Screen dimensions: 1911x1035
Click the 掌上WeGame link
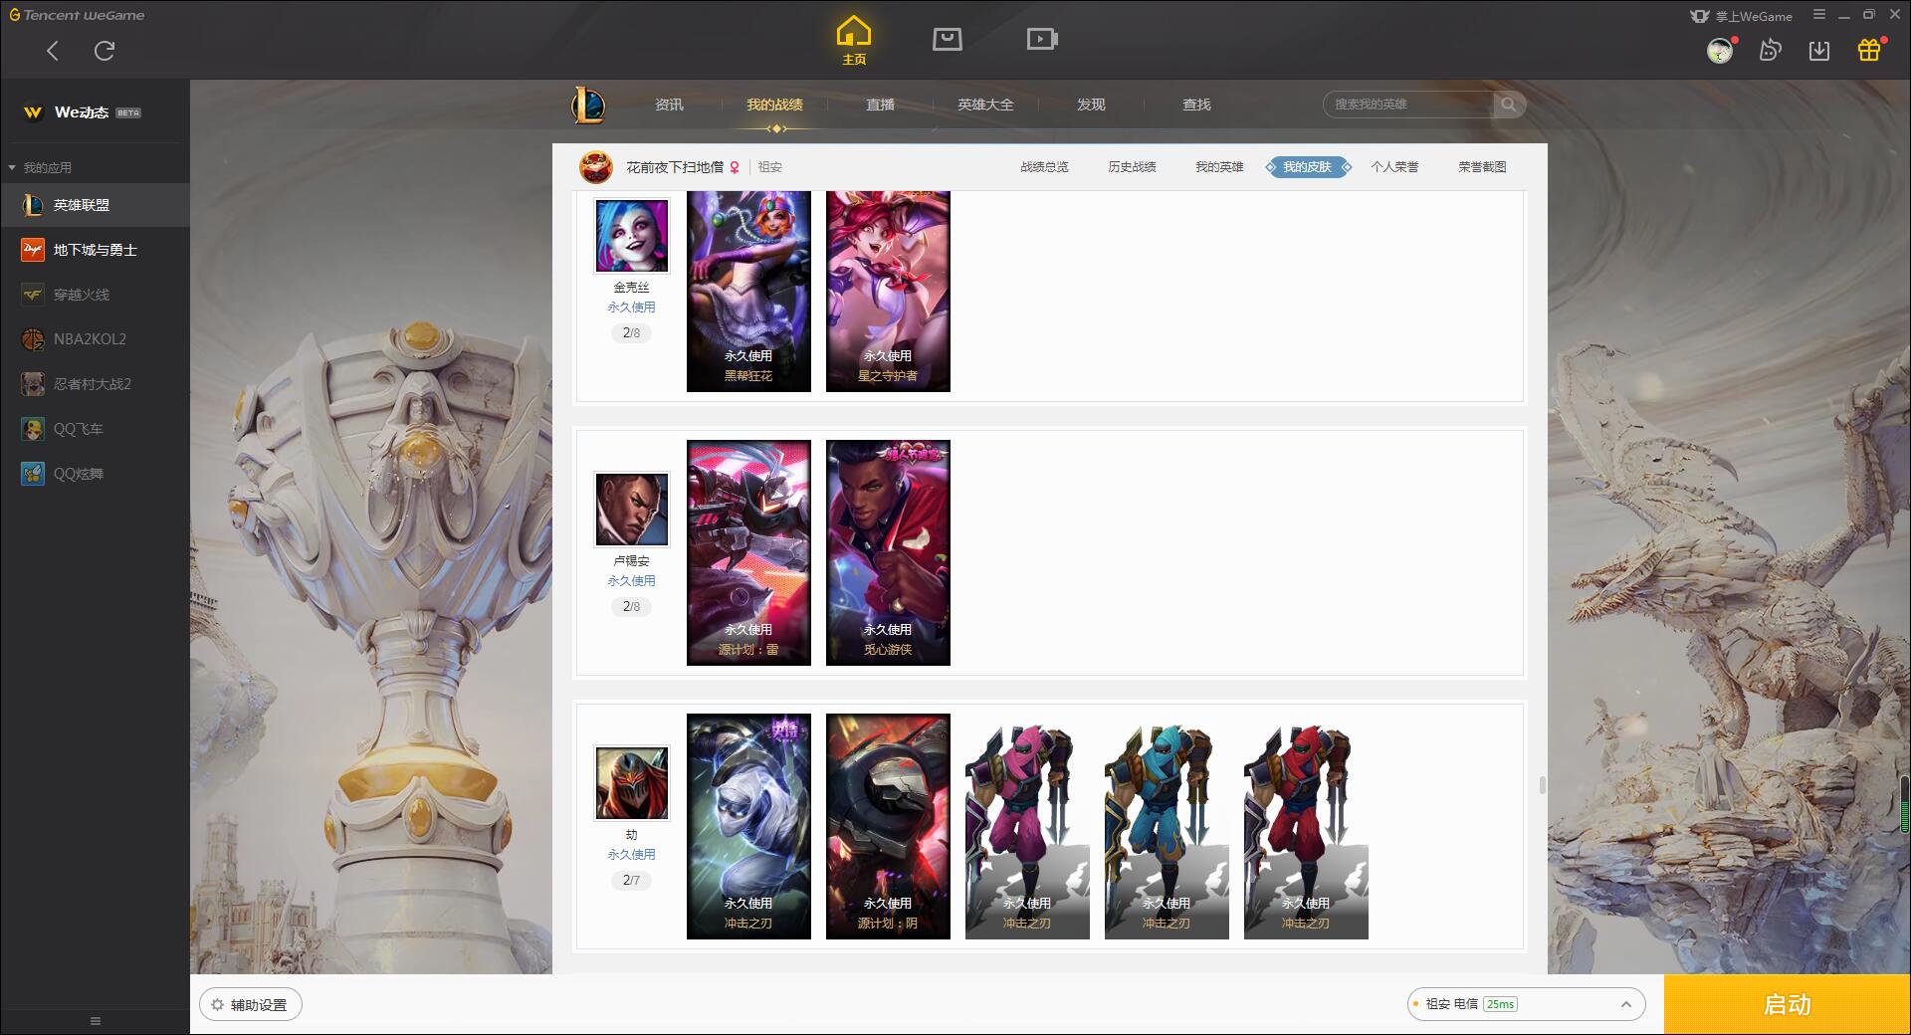pyautogui.click(x=1742, y=16)
